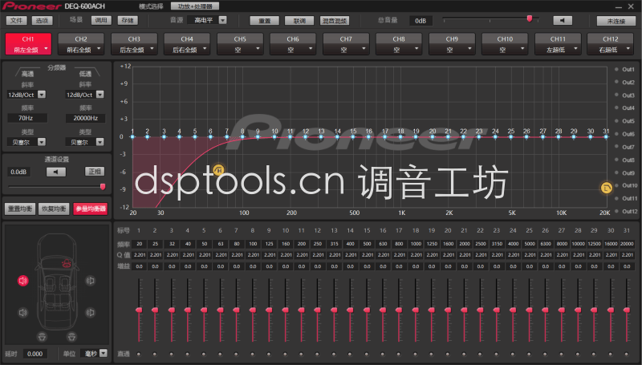The height and width of the screenshot is (365, 642).
Task: Select rear-right speaker icon in car diagram
Action: pyautogui.click(x=91, y=313)
